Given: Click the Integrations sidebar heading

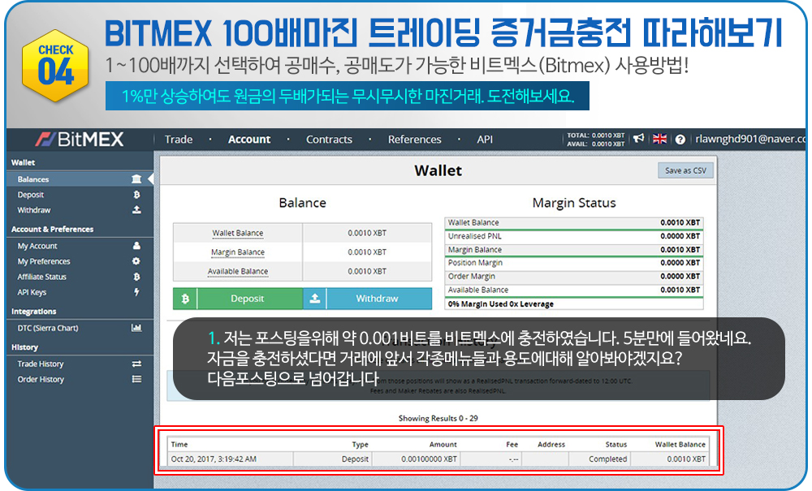Looking at the screenshot, I should [33, 312].
